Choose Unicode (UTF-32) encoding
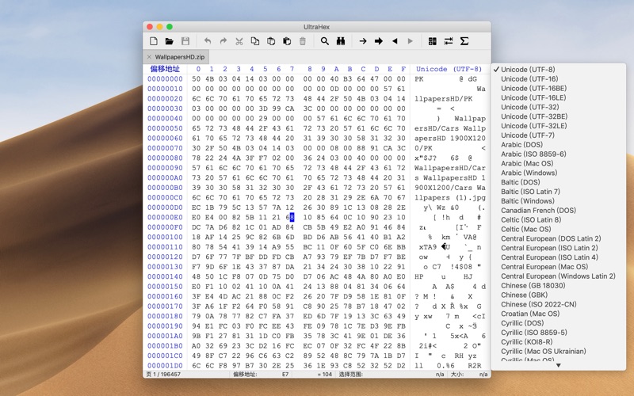634x396 pixels. (x=529, y=107)
